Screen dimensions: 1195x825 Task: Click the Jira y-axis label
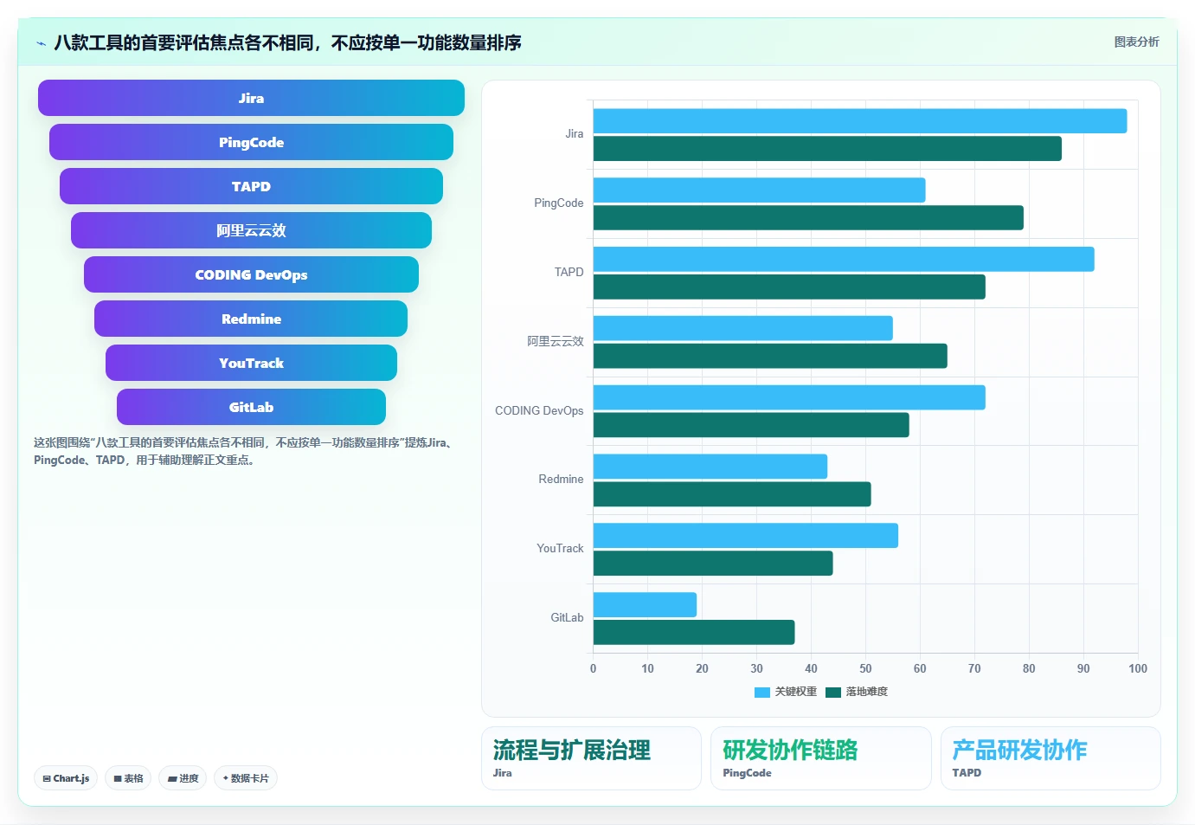point(575,134)
